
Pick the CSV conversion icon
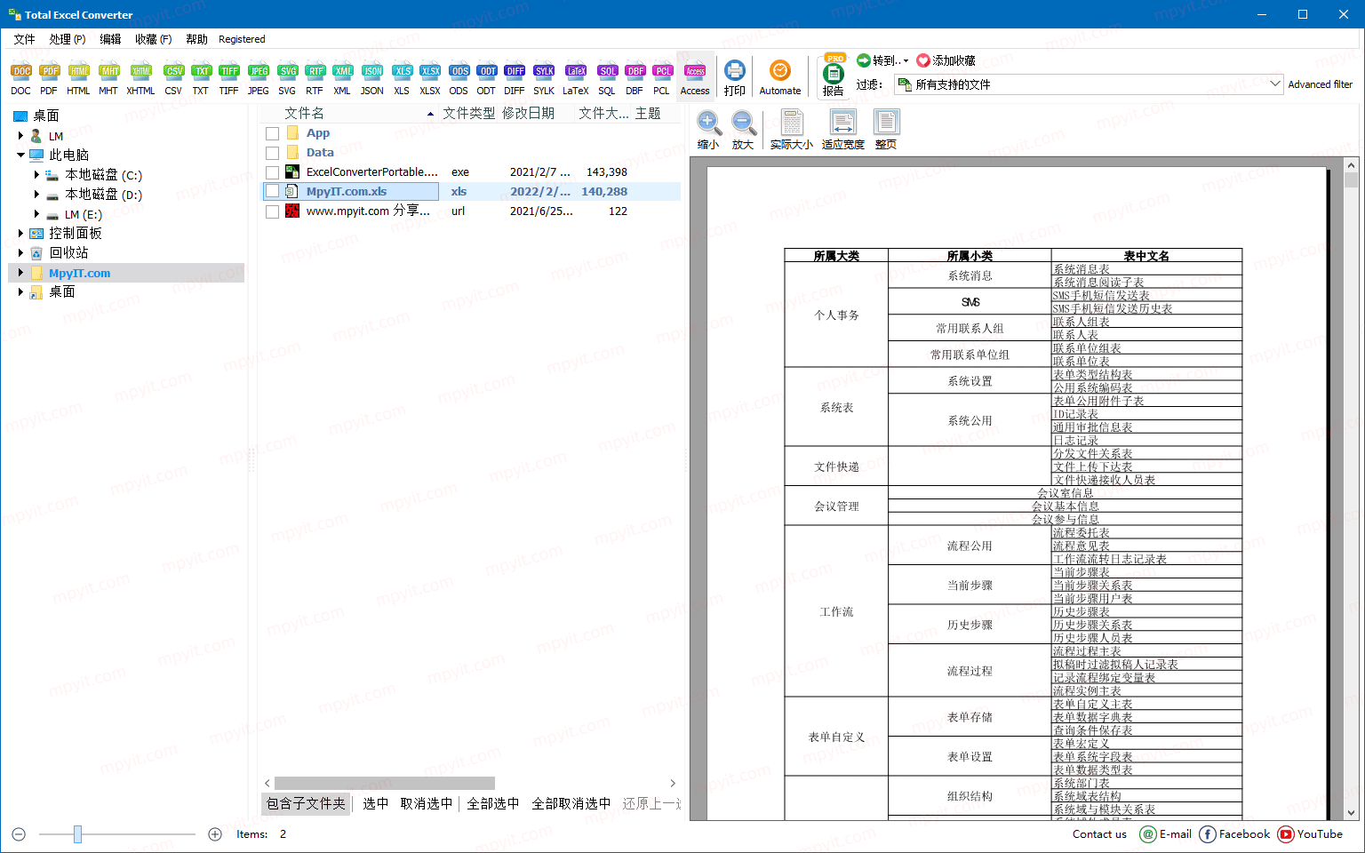pos(173,78)
